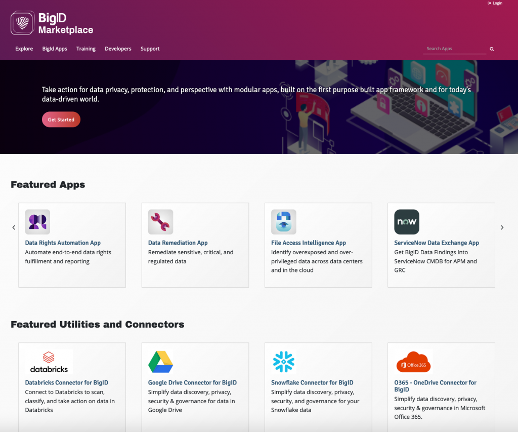Open the ServiceNow Data Exchange App icon
Viewport: 518px width, 432px height.
407,221
